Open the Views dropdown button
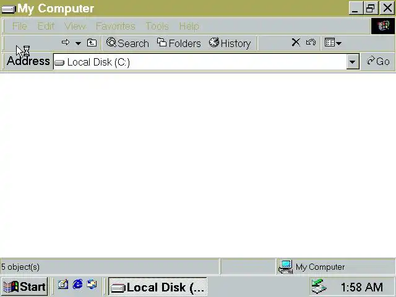 [333, 43]
